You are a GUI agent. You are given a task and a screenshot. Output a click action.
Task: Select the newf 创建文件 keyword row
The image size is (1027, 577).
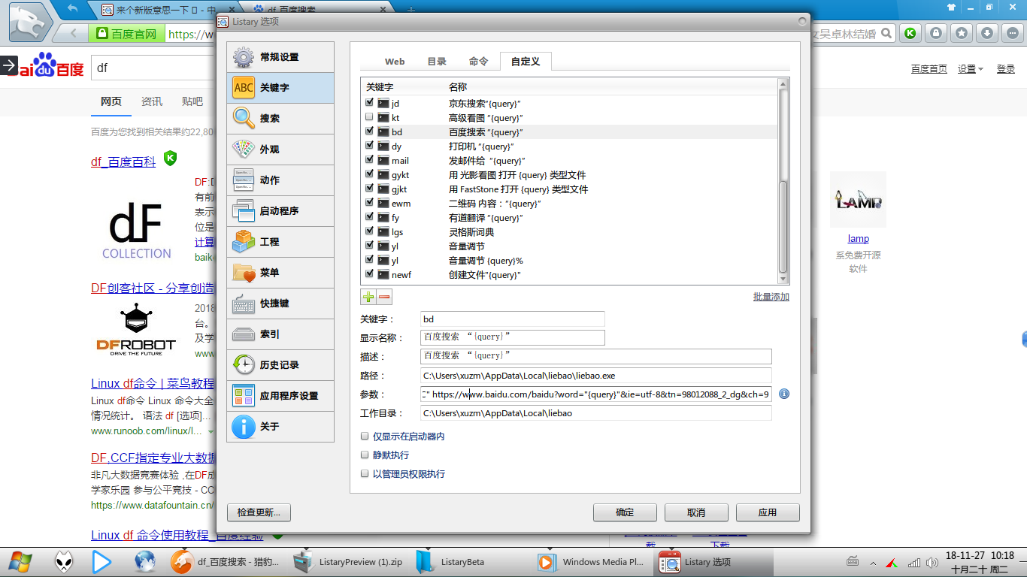[x=569, y=274]
